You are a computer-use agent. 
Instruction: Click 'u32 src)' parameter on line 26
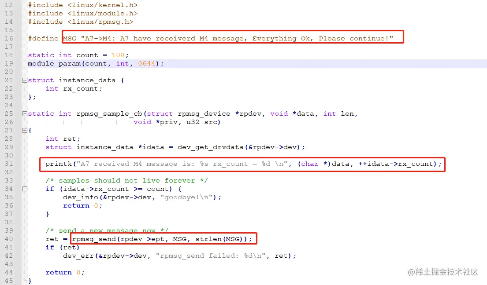click(204, 122)
